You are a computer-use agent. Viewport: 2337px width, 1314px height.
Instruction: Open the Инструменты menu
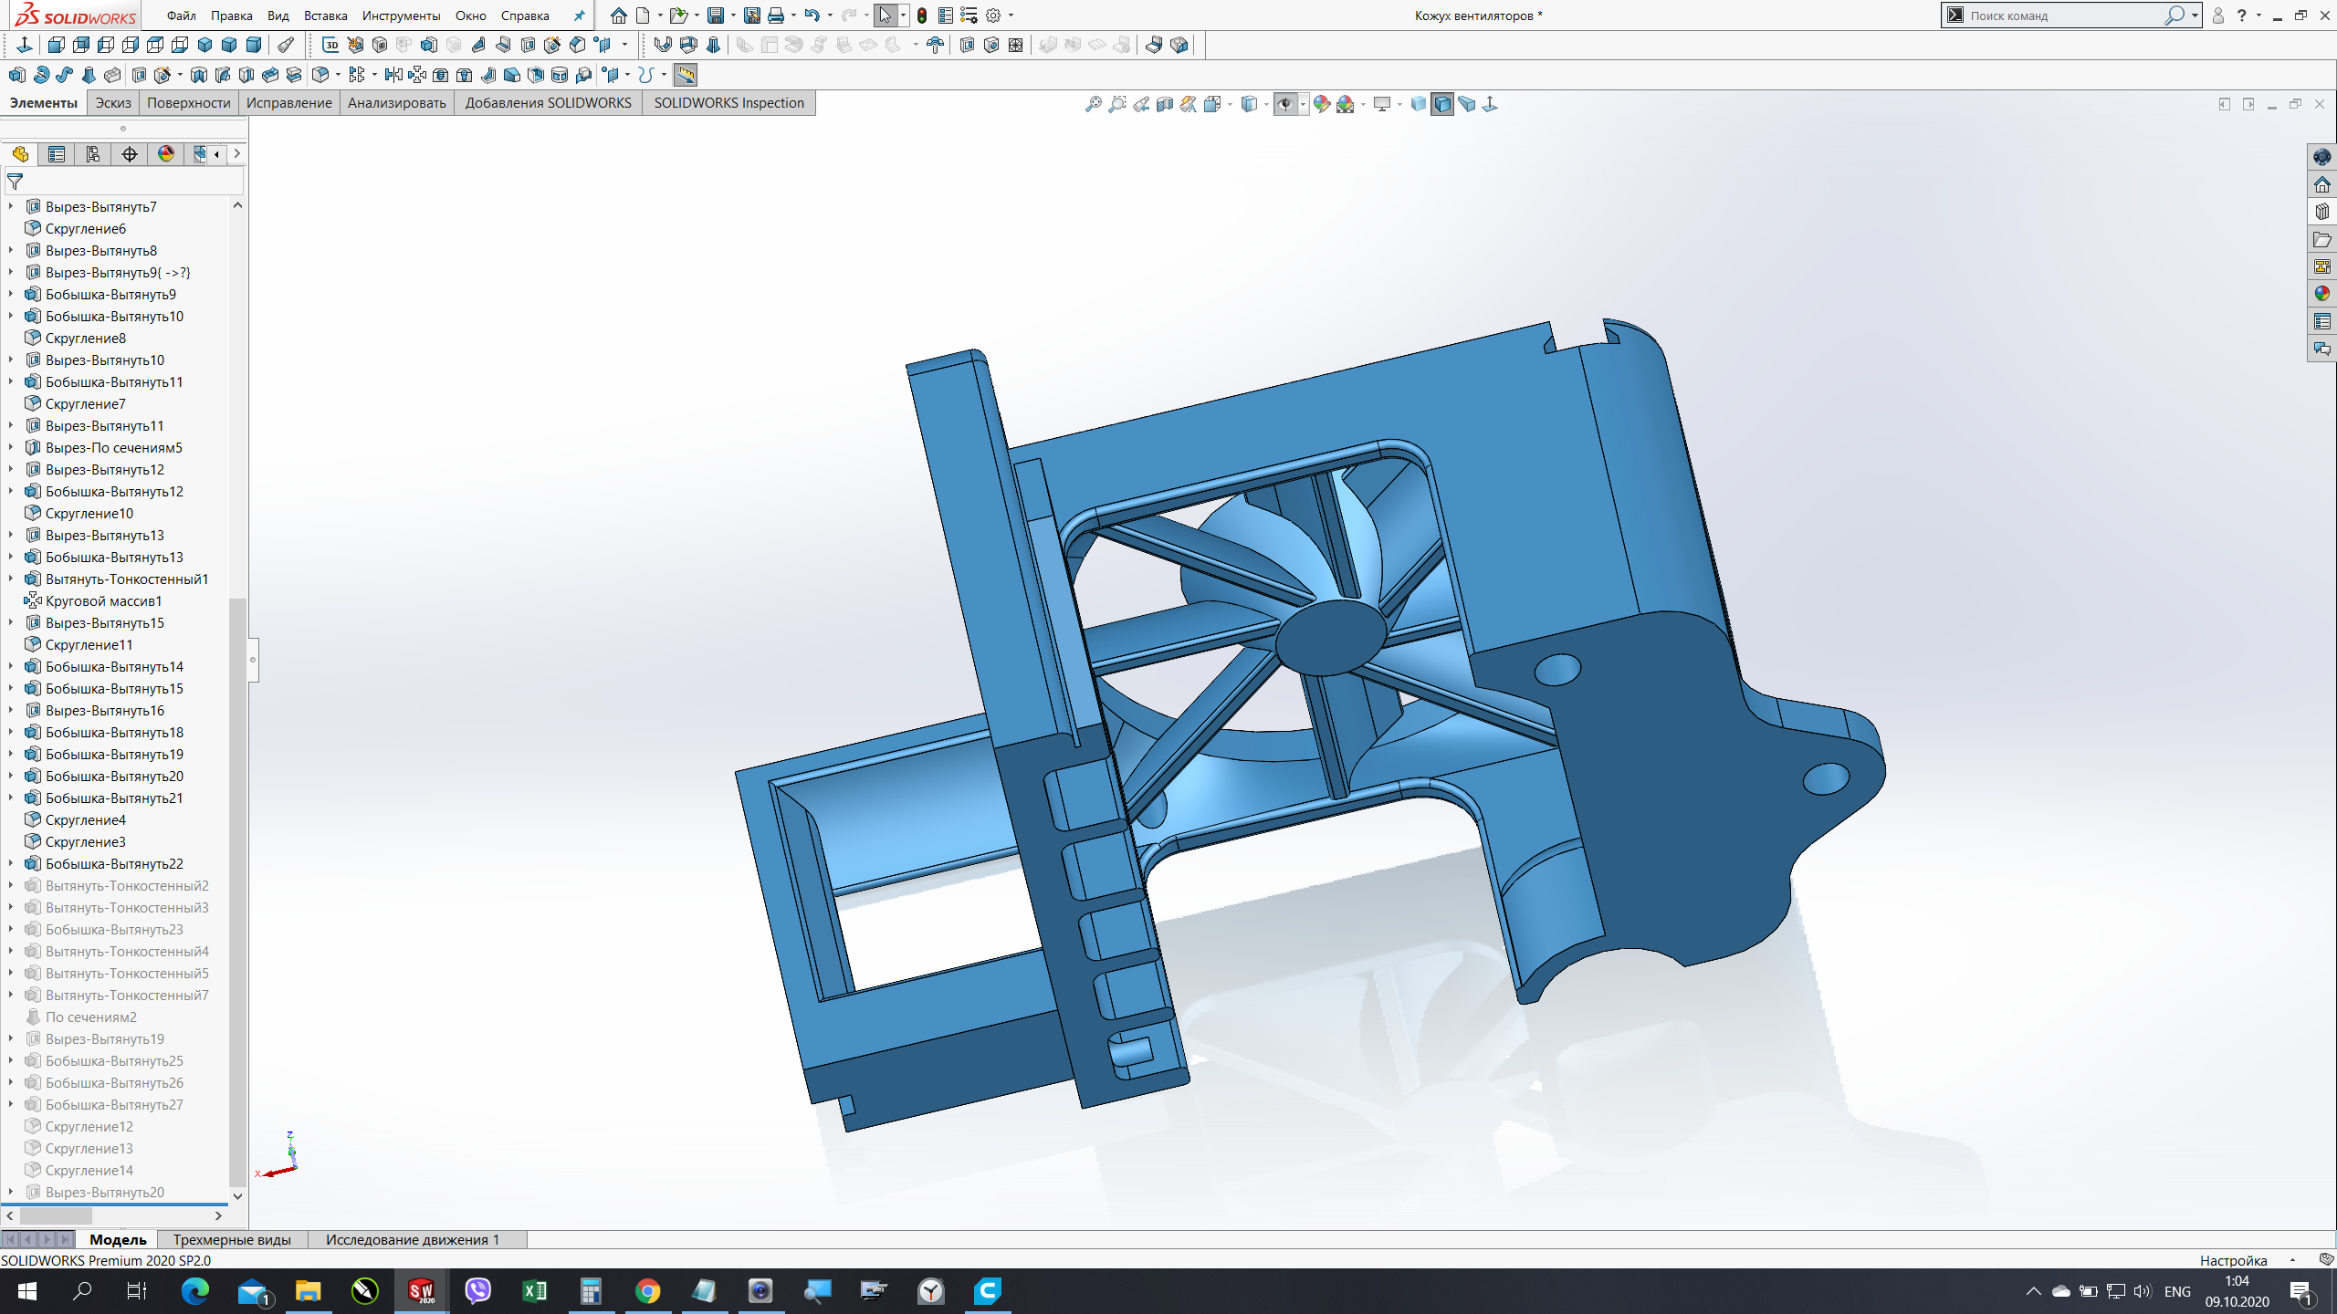coord(401,16)
